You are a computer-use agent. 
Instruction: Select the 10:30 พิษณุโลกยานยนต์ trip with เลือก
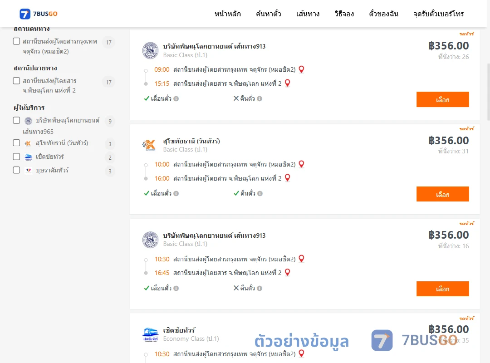442,289
